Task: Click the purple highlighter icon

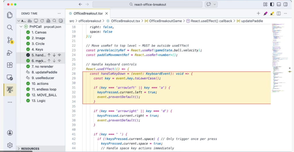Action: (x=265, y=14)
